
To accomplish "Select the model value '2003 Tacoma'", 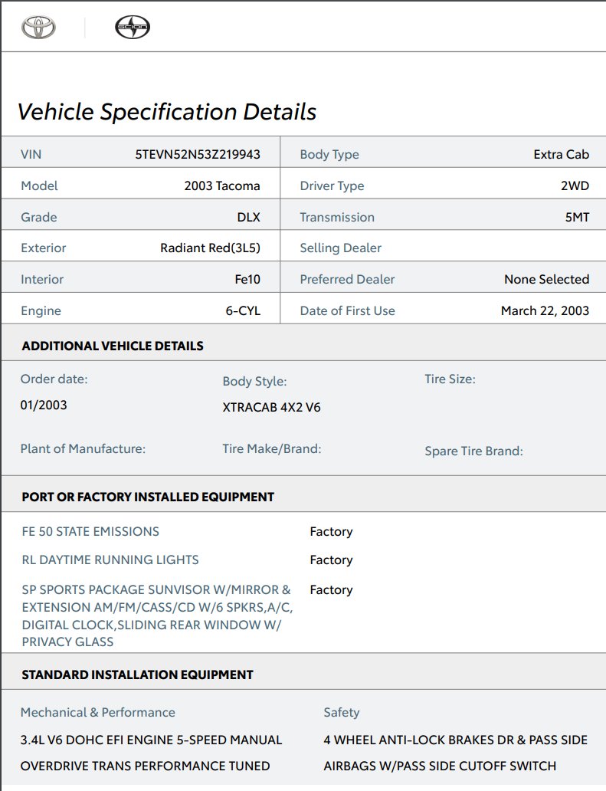I will (222, 185).
